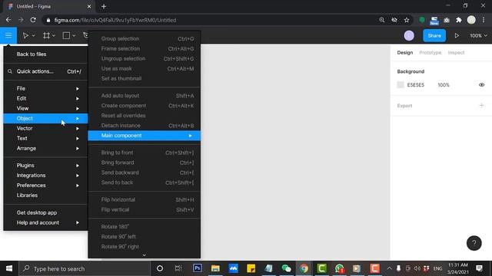492x276 pixels.
Task: Select the Move tool arrow
Action: [25, 36]
